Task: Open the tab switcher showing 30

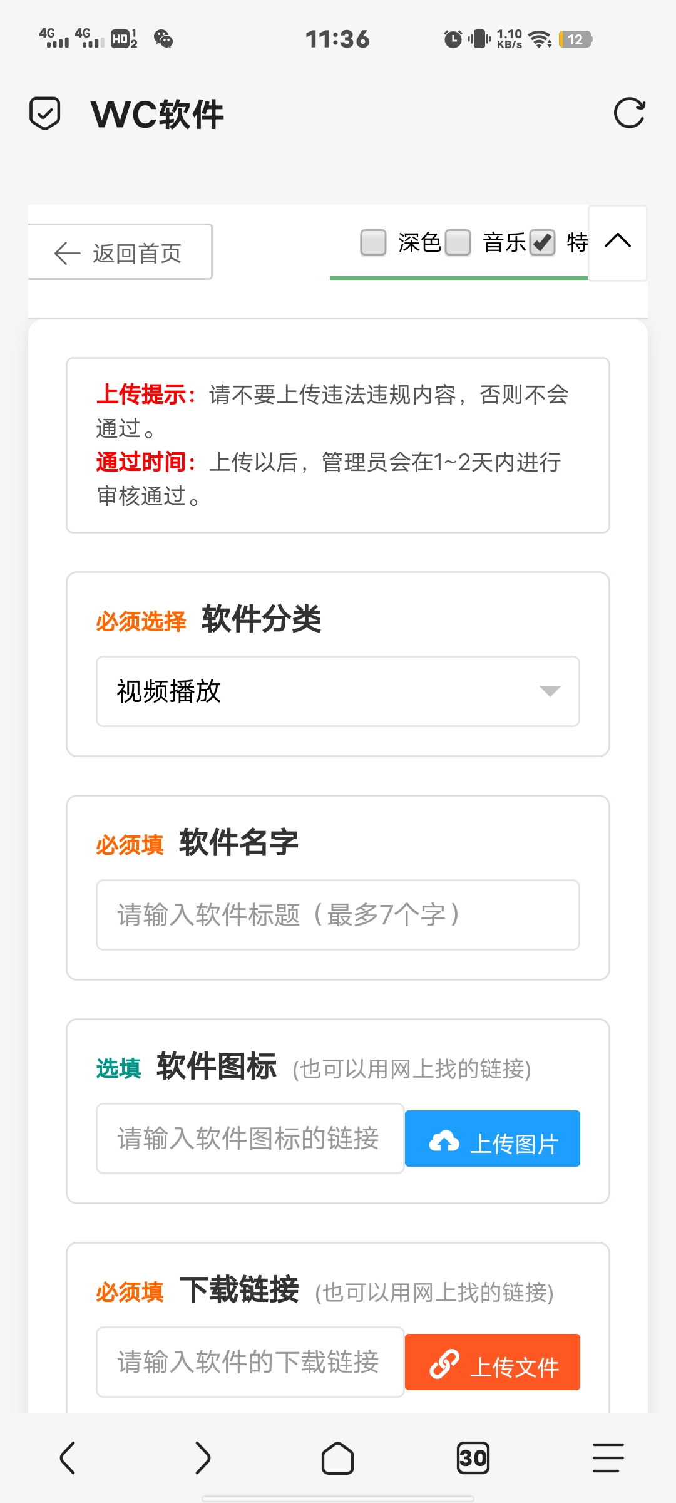Action: point(473,1458)
